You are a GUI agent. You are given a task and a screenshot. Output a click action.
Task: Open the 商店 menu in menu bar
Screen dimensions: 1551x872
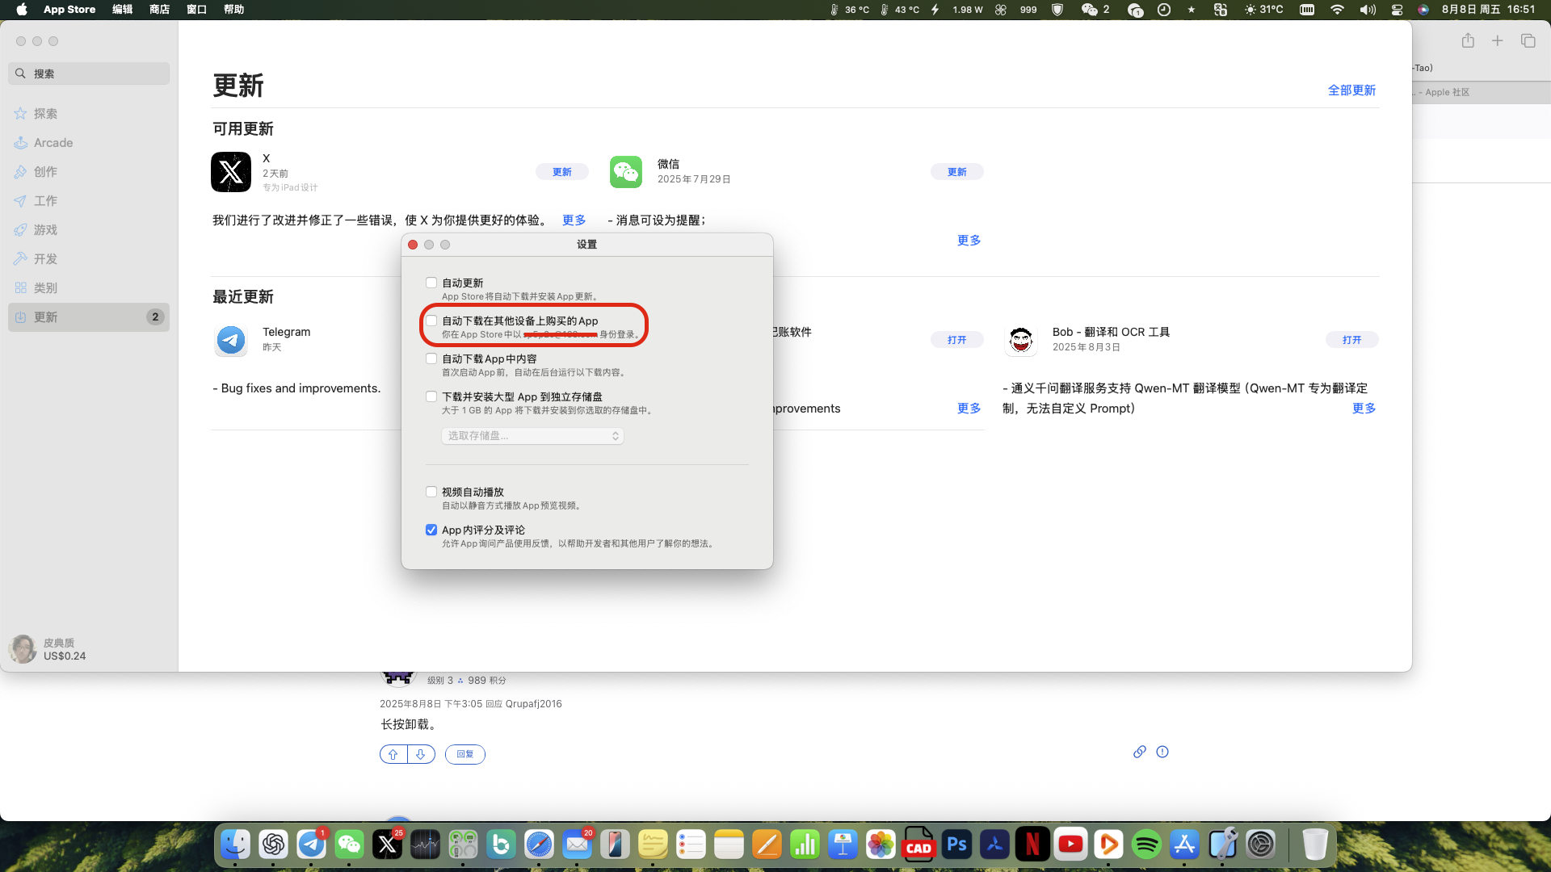click(159, 10)
